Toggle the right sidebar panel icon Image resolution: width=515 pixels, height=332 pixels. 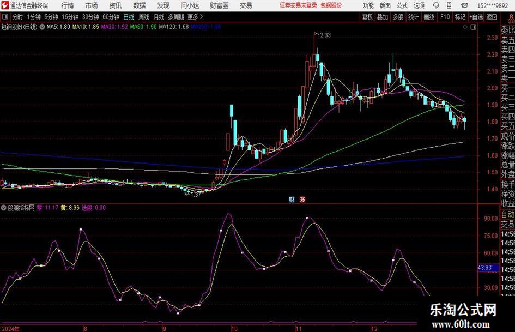point(473,27)
